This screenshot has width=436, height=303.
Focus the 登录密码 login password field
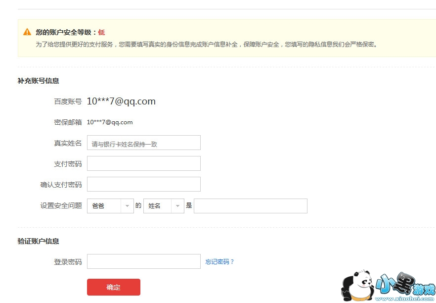(144, 261)
